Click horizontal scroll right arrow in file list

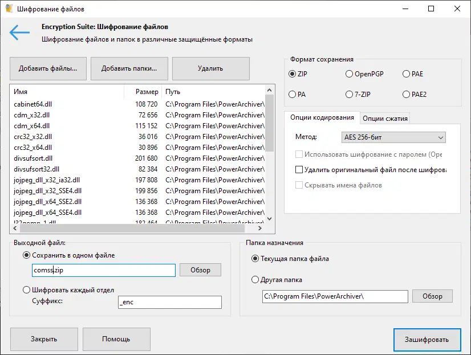pos(260,228)
